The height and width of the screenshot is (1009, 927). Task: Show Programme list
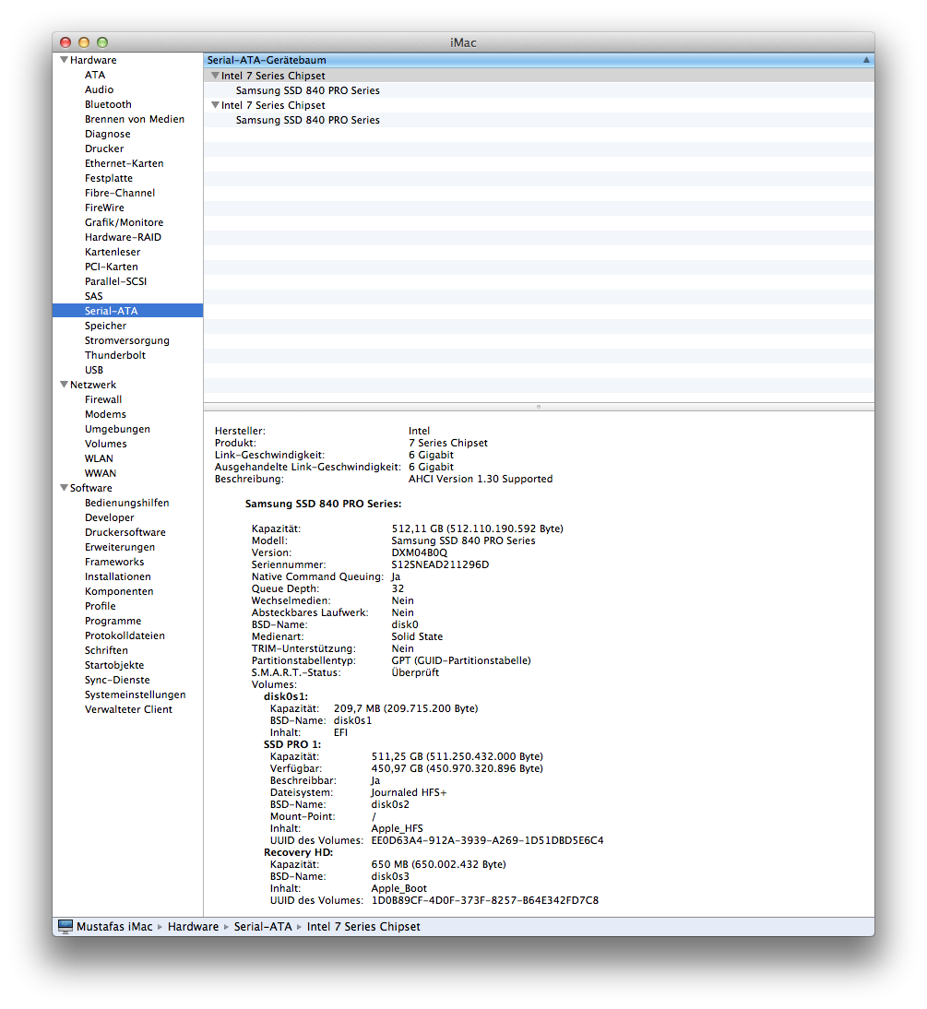pyautogui.click(x=113, y=621)
